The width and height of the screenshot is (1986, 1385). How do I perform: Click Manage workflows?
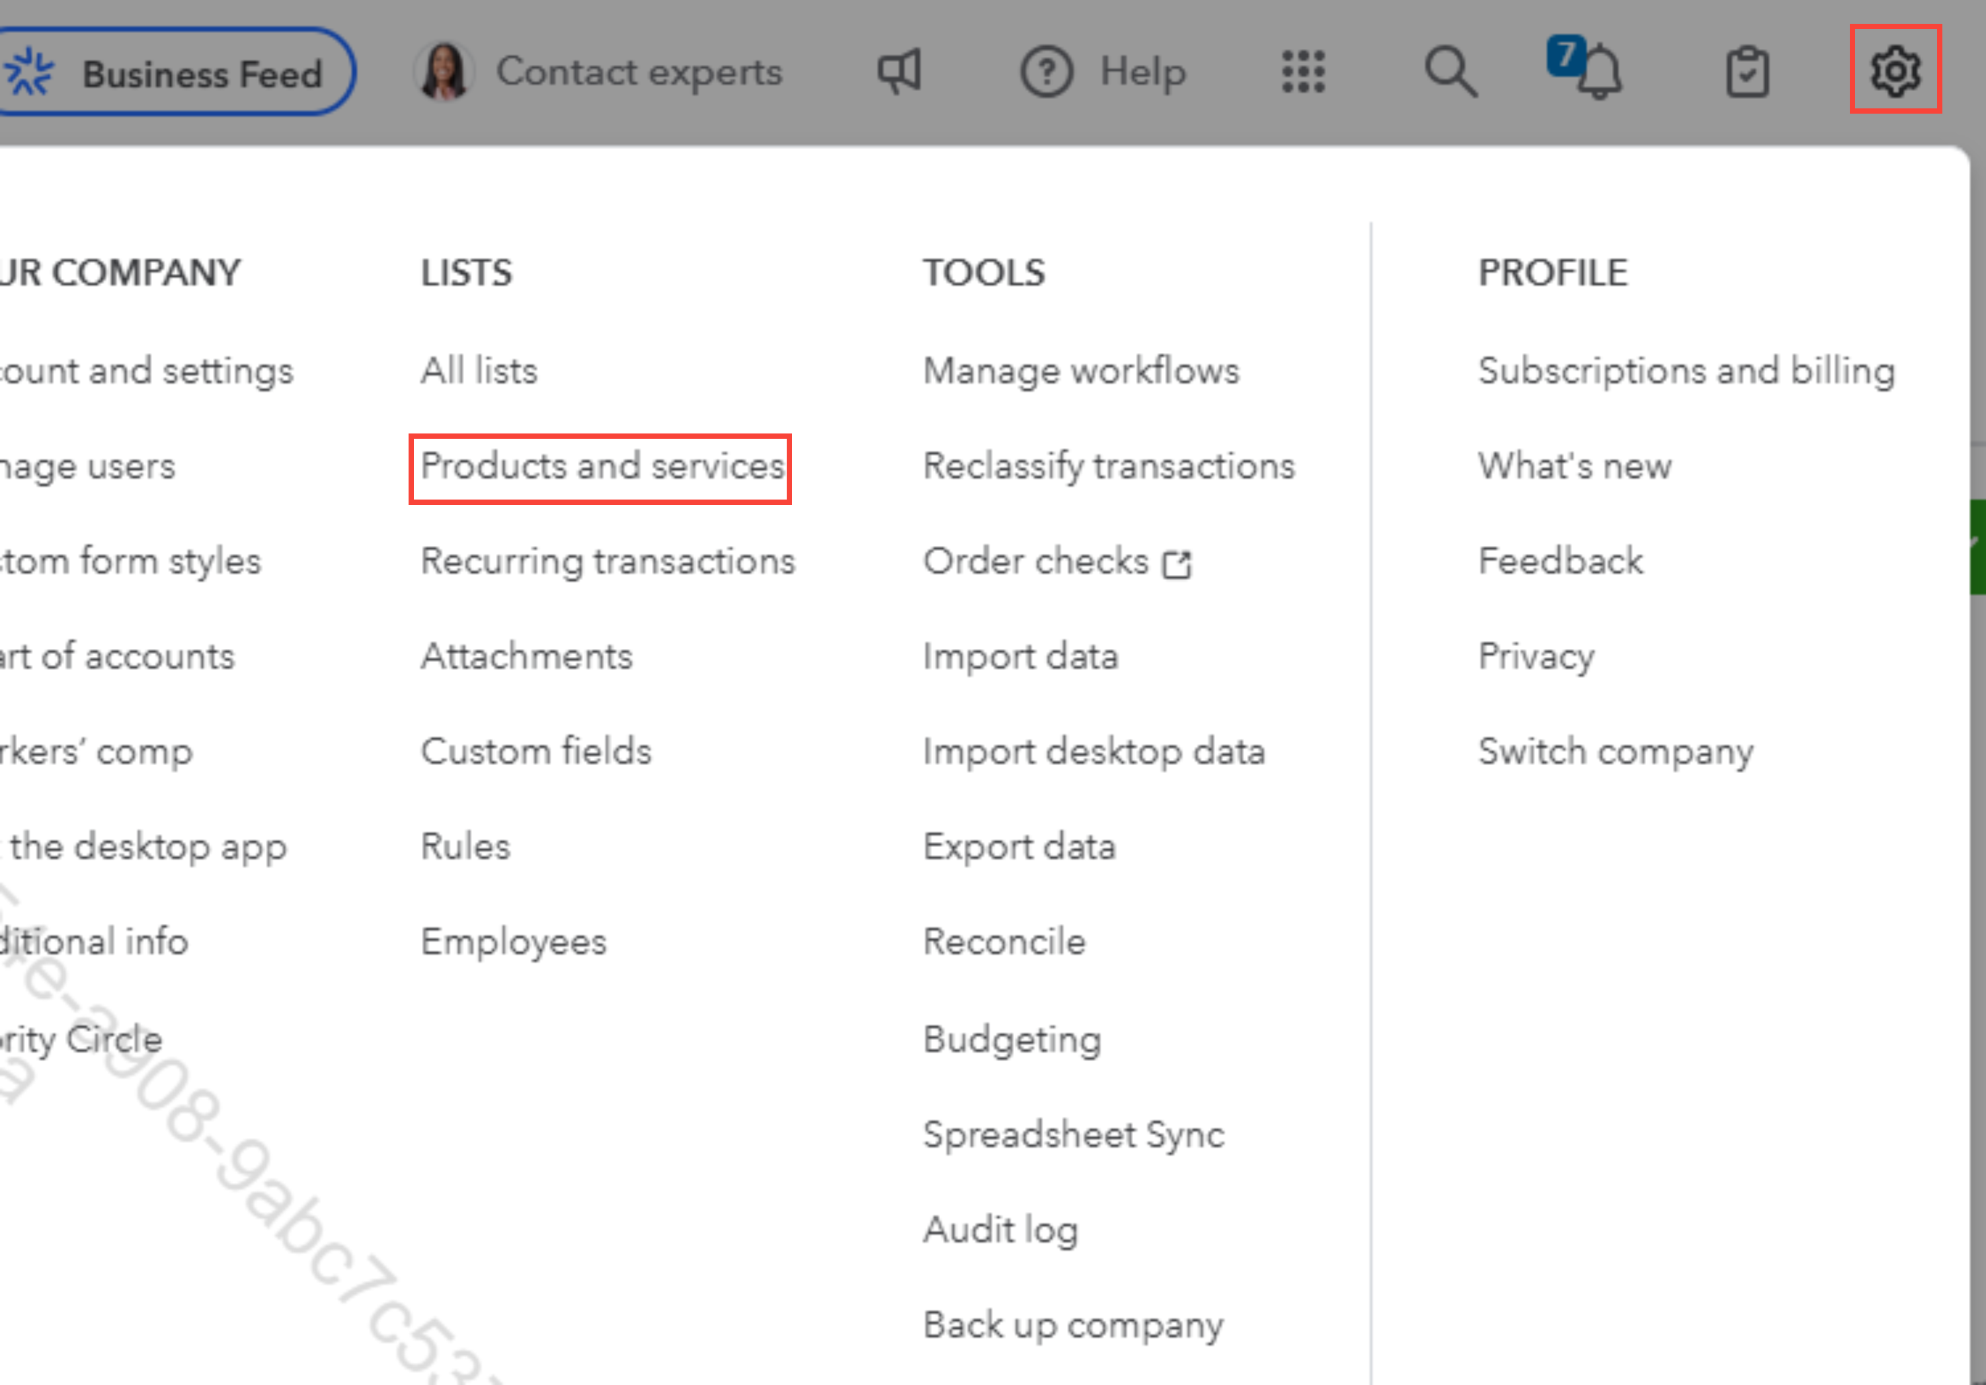click(1080, 372)
